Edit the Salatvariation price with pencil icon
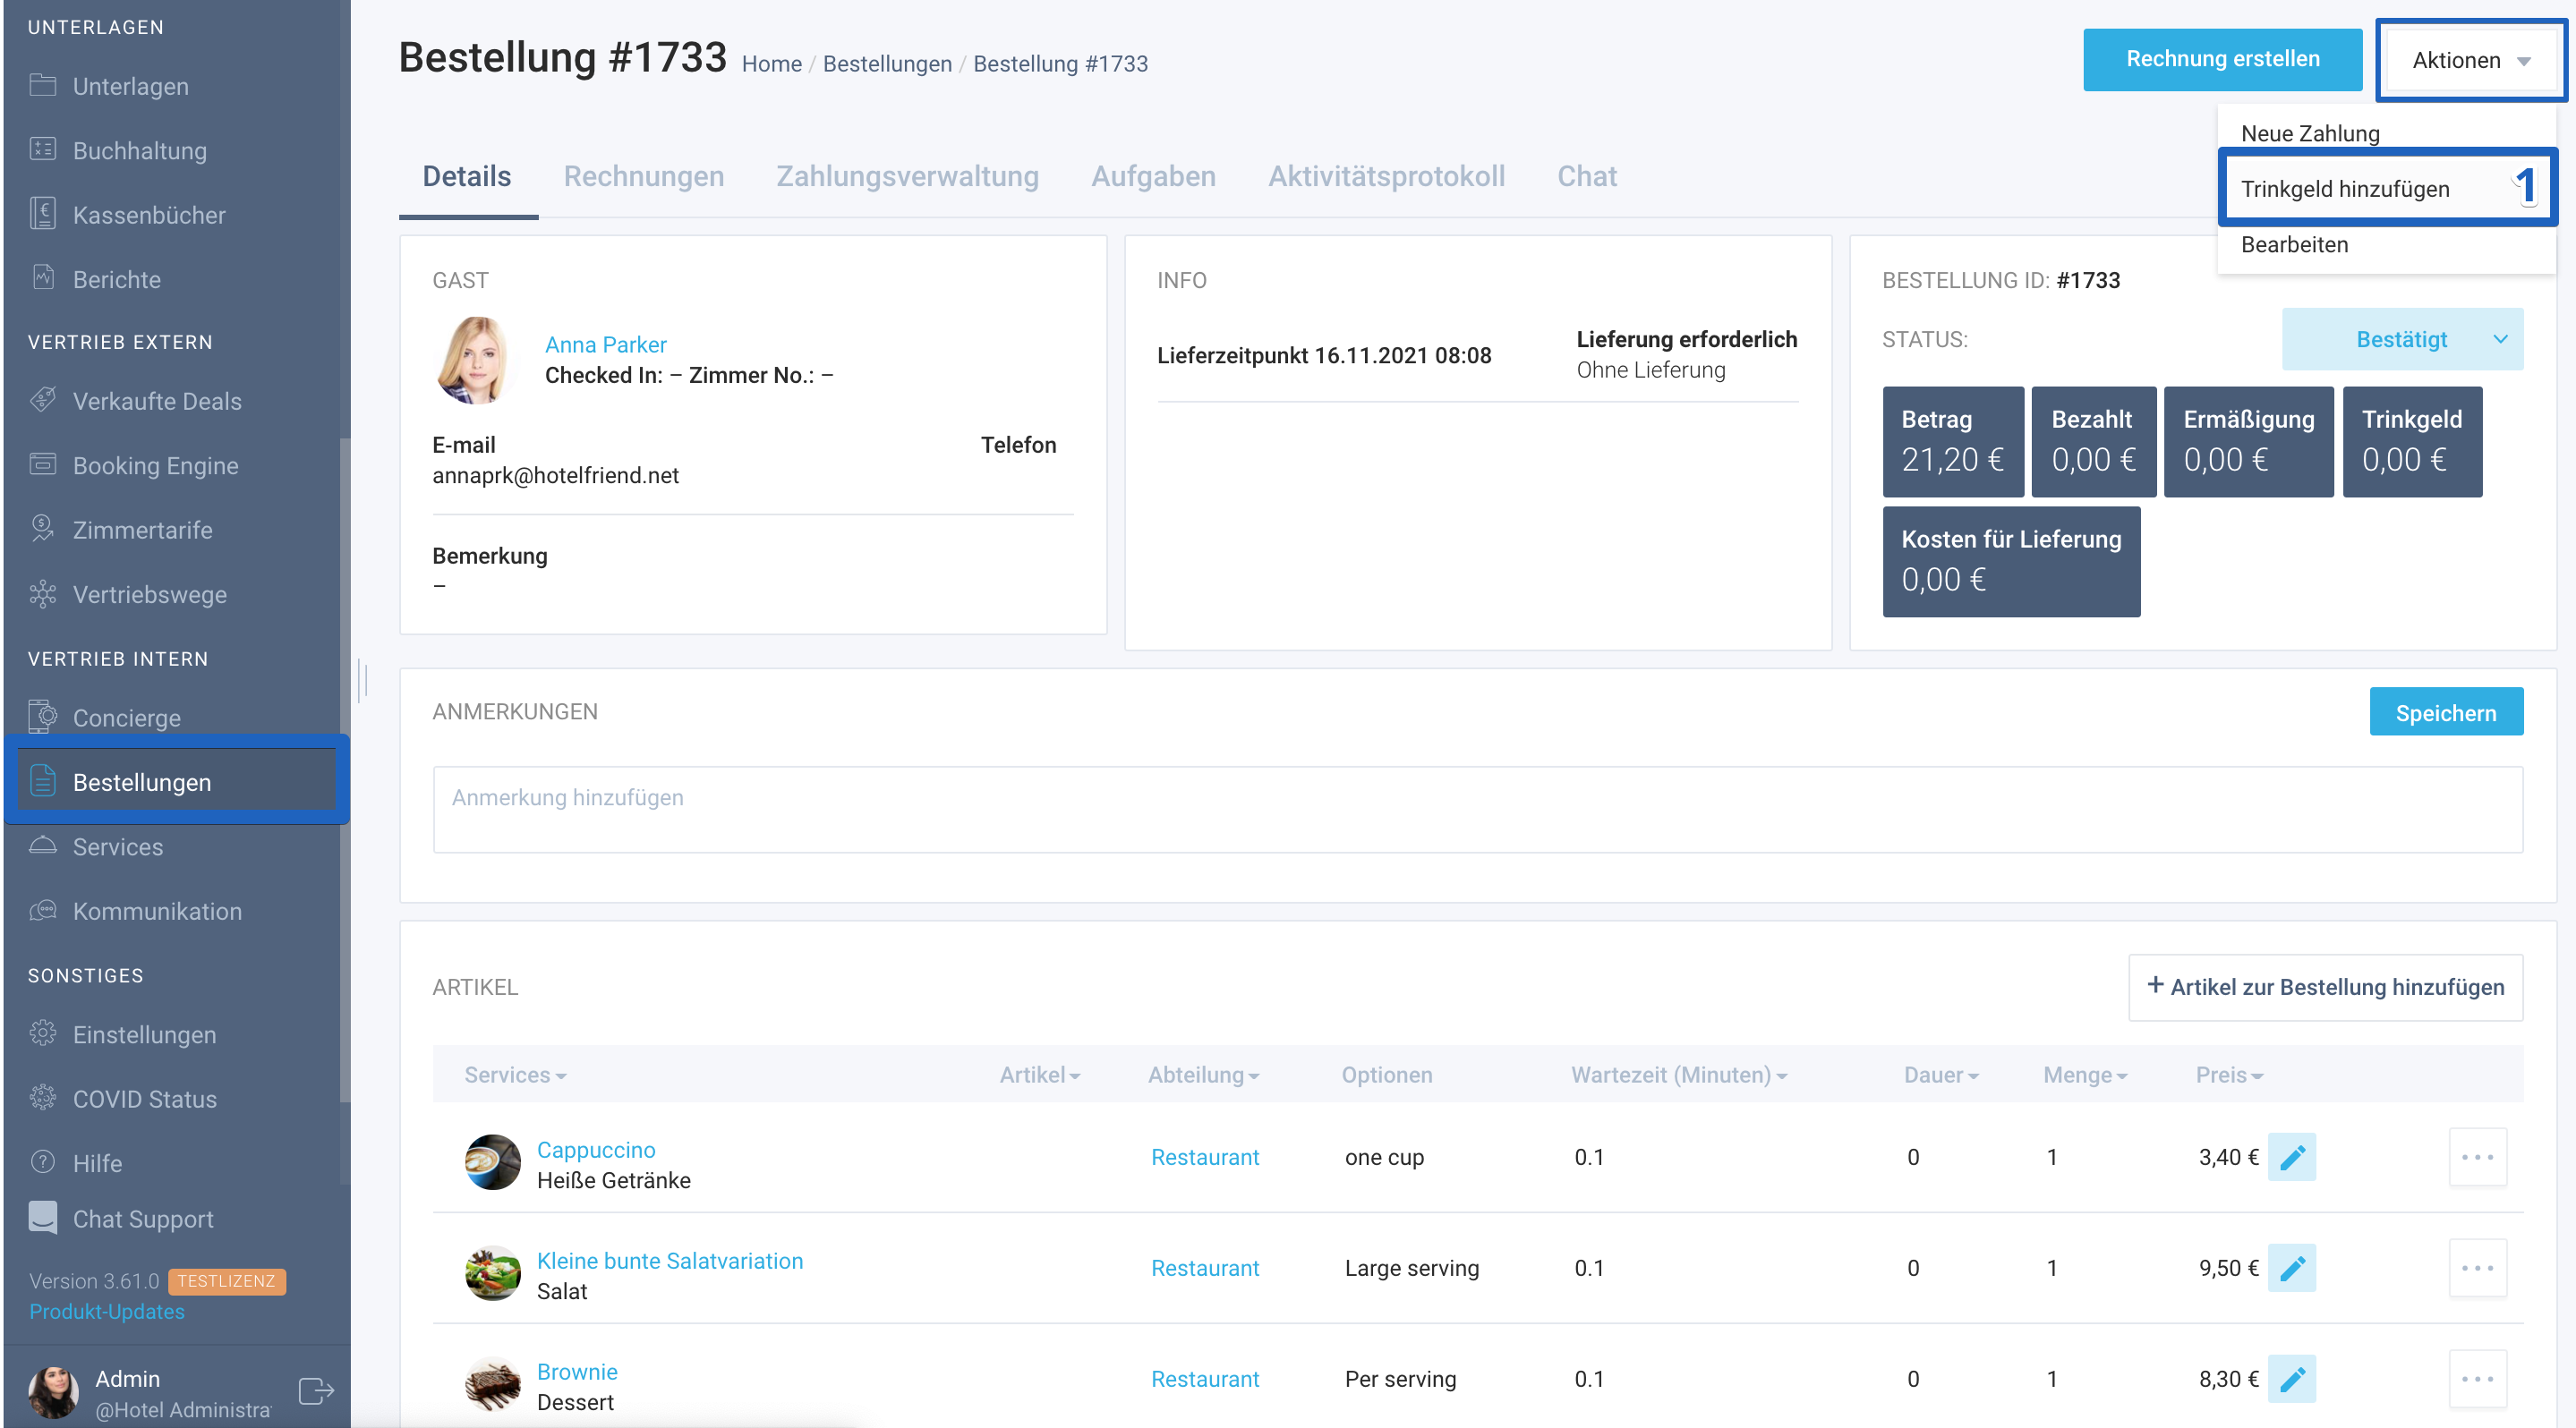The image size is (2576, 1428). coord(2291,1267)
